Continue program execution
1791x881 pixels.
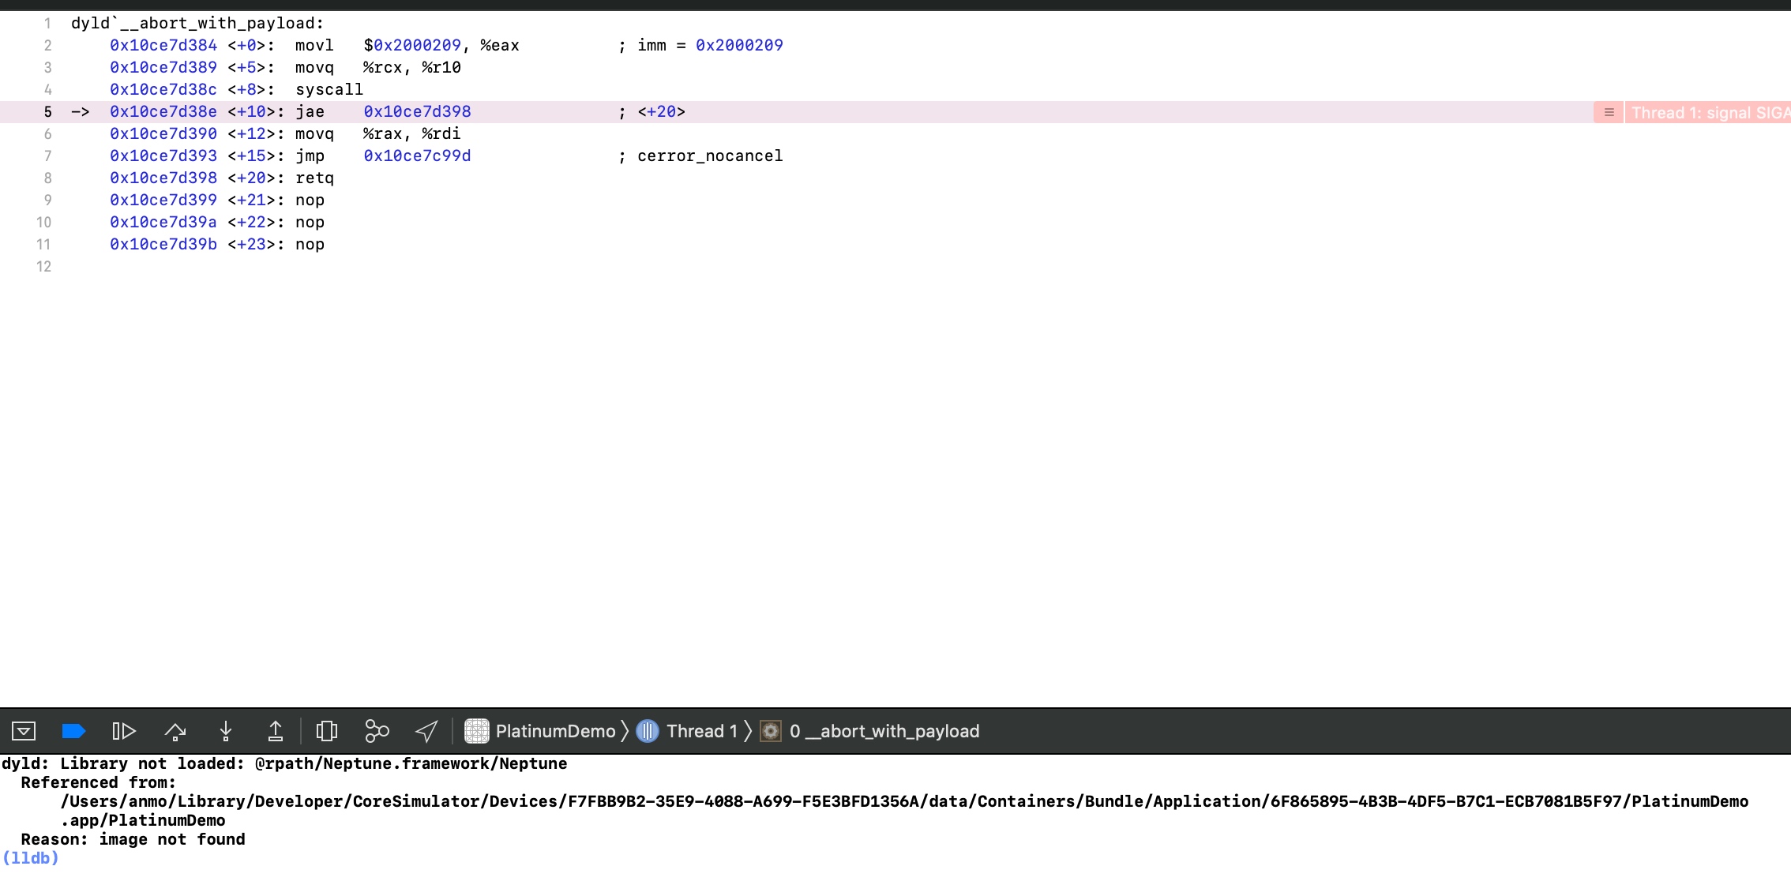tap(124, 731)
